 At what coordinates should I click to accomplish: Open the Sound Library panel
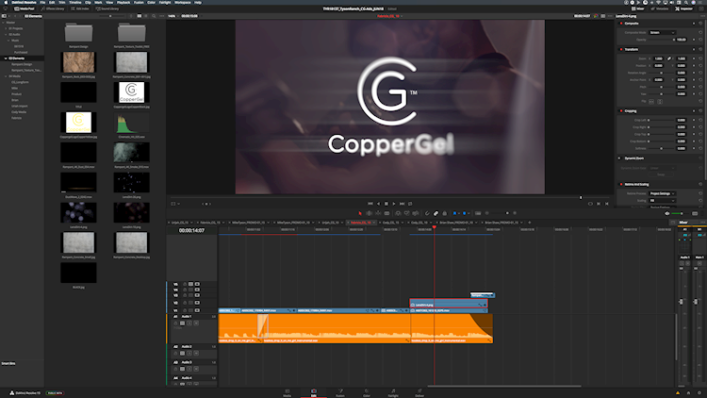(107, 8)
